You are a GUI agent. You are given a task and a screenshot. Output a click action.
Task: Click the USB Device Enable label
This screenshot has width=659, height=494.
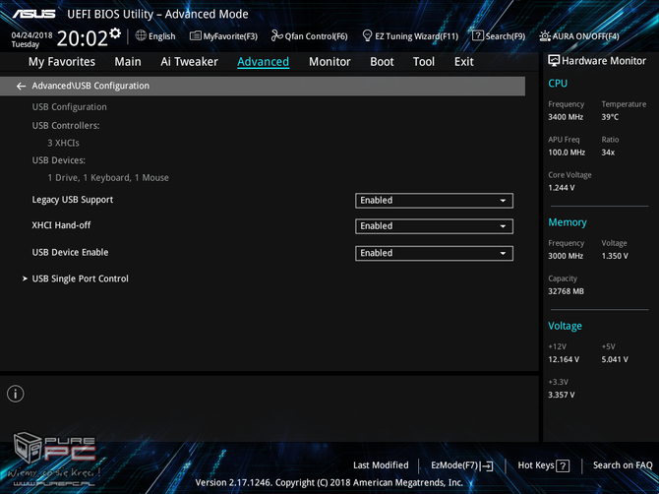coord(70,252)
